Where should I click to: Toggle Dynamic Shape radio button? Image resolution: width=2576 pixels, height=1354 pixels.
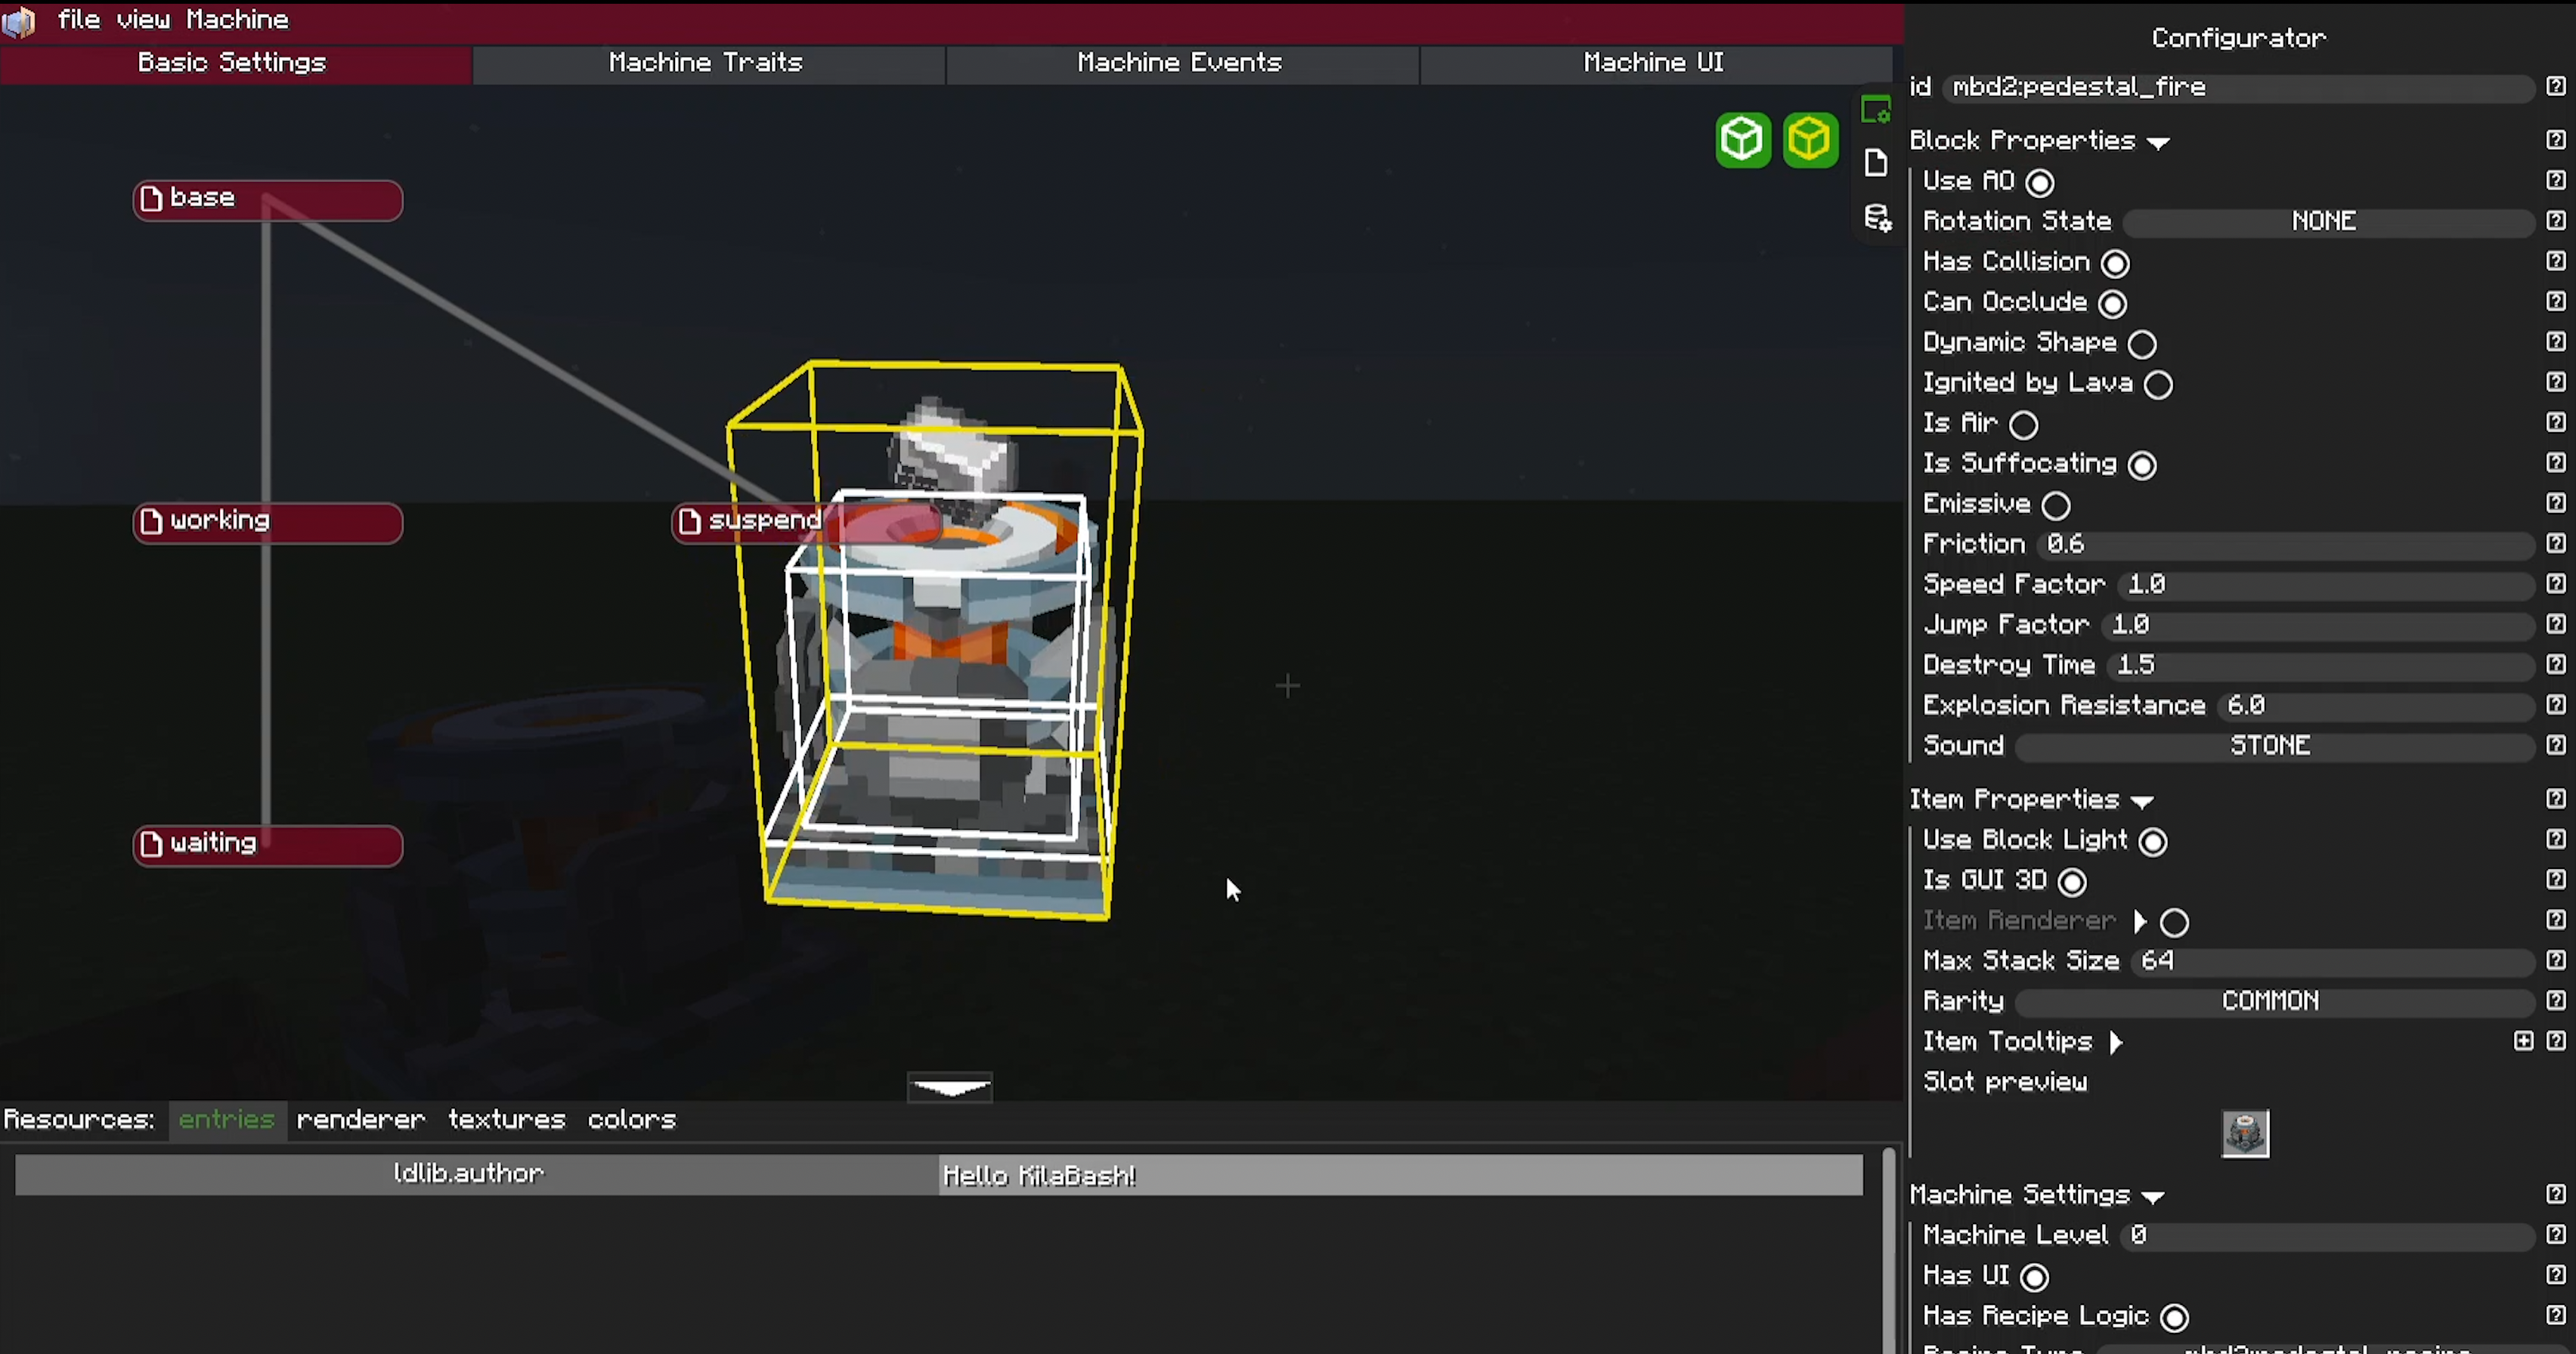pos(2141,344)
